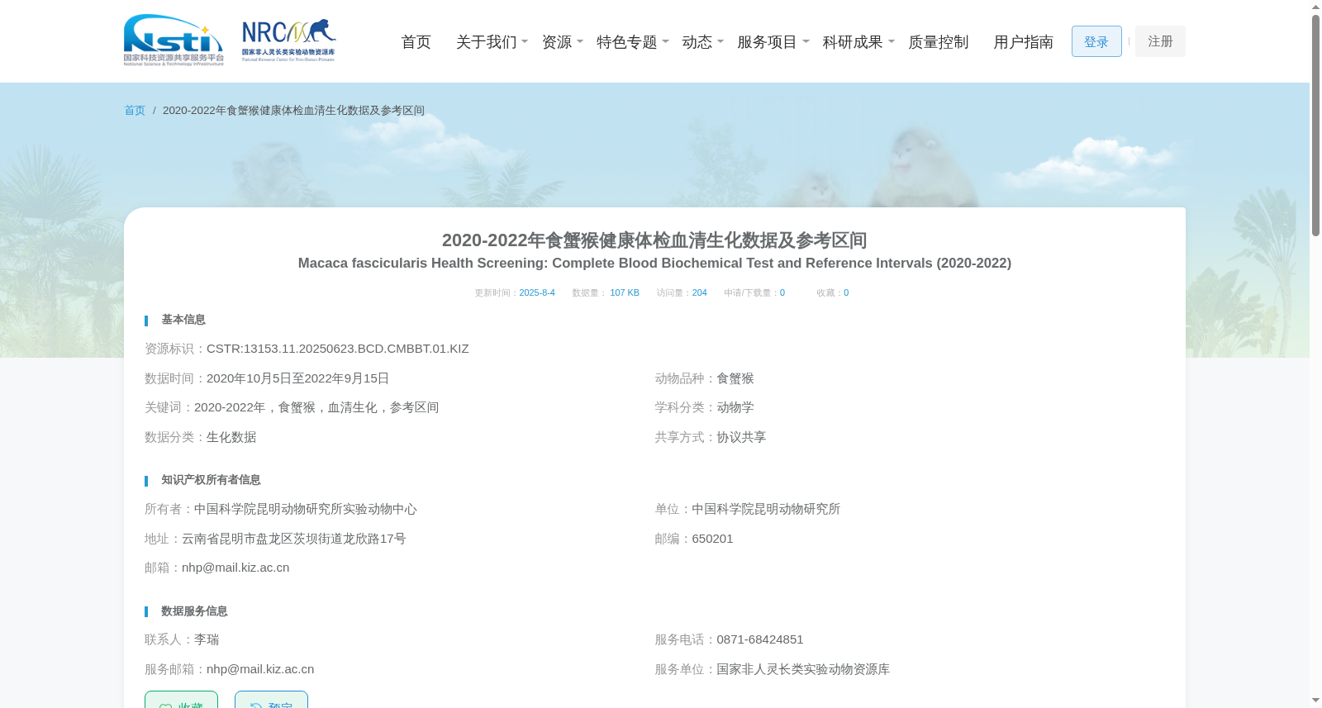Expand the arrow beside 科研成果
The height and width of the screenshot is (708, 1322).
(892, 41)
